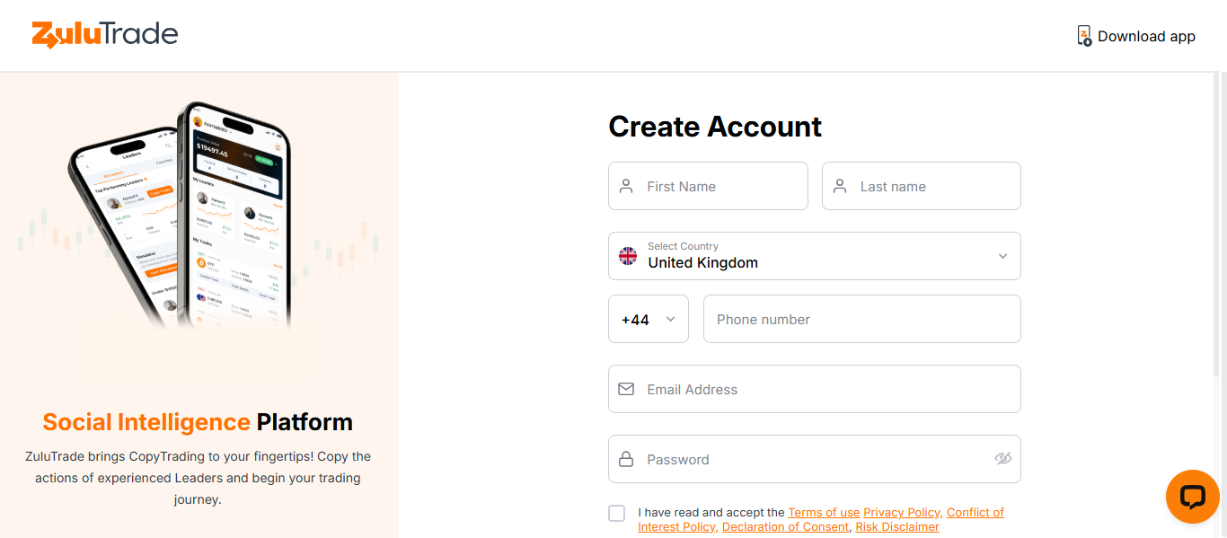Open the Conflict of Interest Policy link
This screenshot has width=1227, height=538.
(975, 512)
